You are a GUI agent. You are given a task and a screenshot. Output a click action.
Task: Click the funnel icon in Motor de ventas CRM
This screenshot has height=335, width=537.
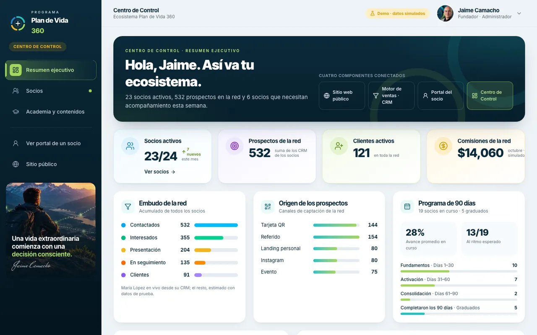click(376, 96)
